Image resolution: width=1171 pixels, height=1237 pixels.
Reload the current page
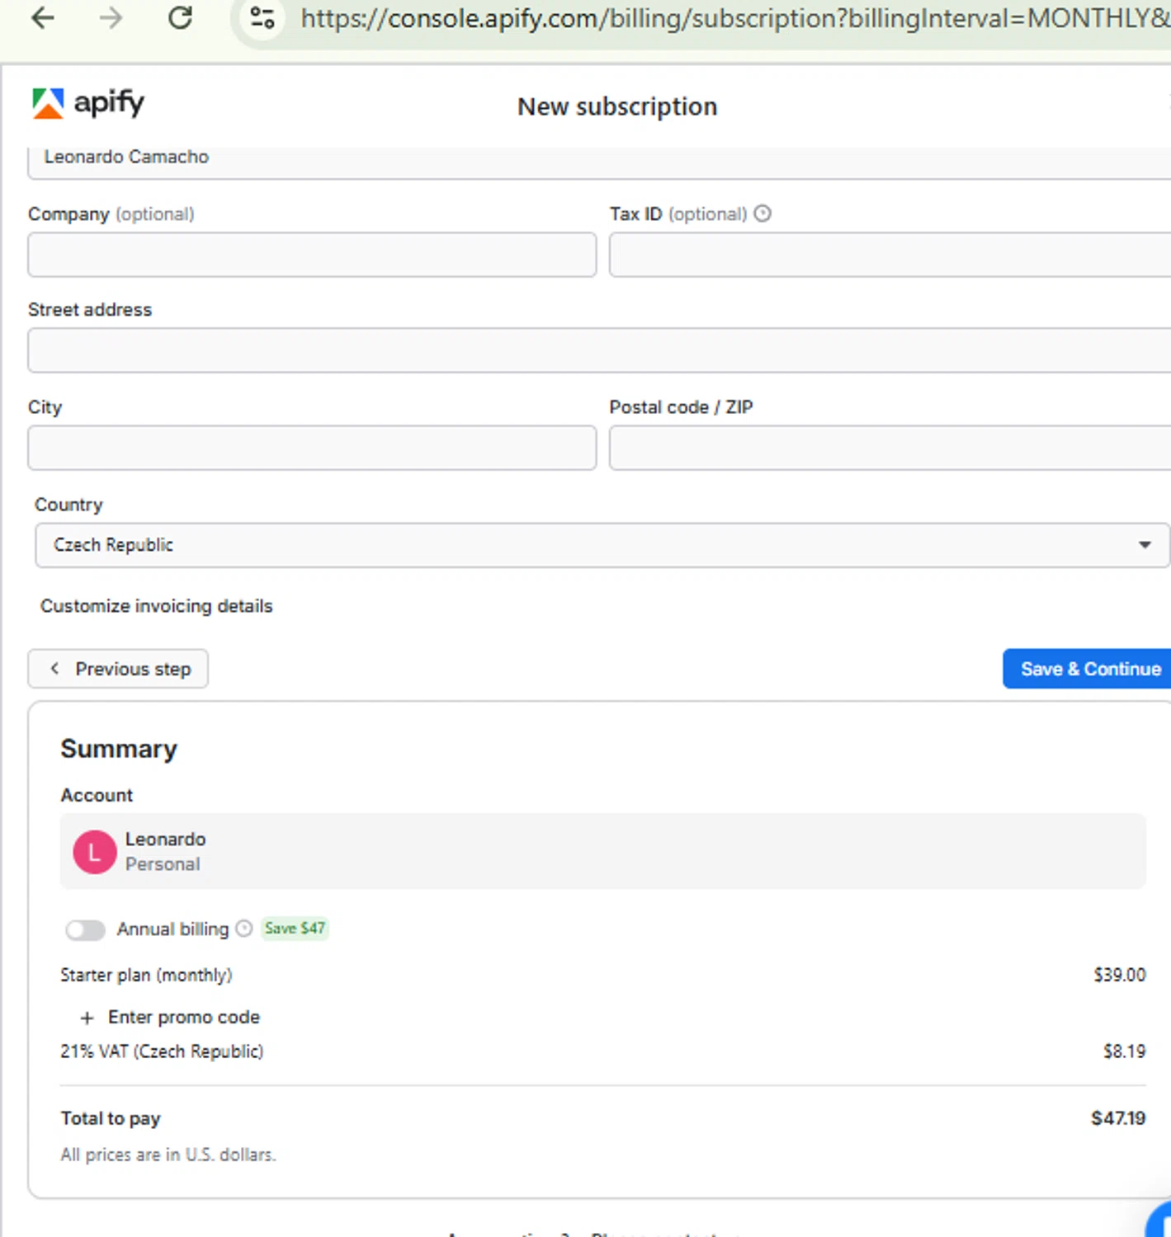[180, 17]
